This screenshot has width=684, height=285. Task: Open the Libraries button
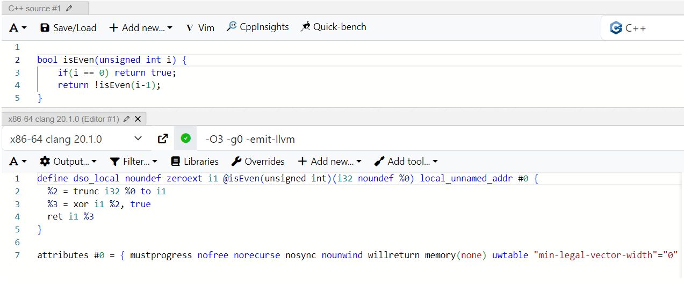click(x=195, y=162)
